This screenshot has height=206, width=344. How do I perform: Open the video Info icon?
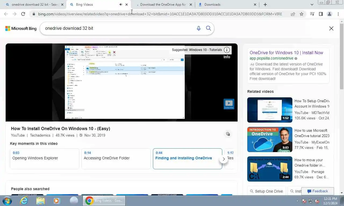(x=227, y=50)
